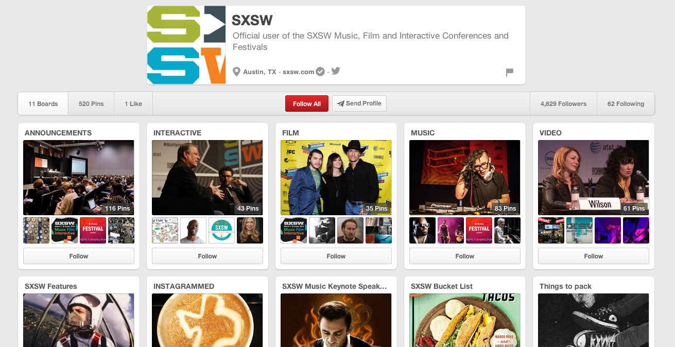This screenshot has width=675, height=347.
Task: Click the verified website checkmark icon
Action: 320,72
